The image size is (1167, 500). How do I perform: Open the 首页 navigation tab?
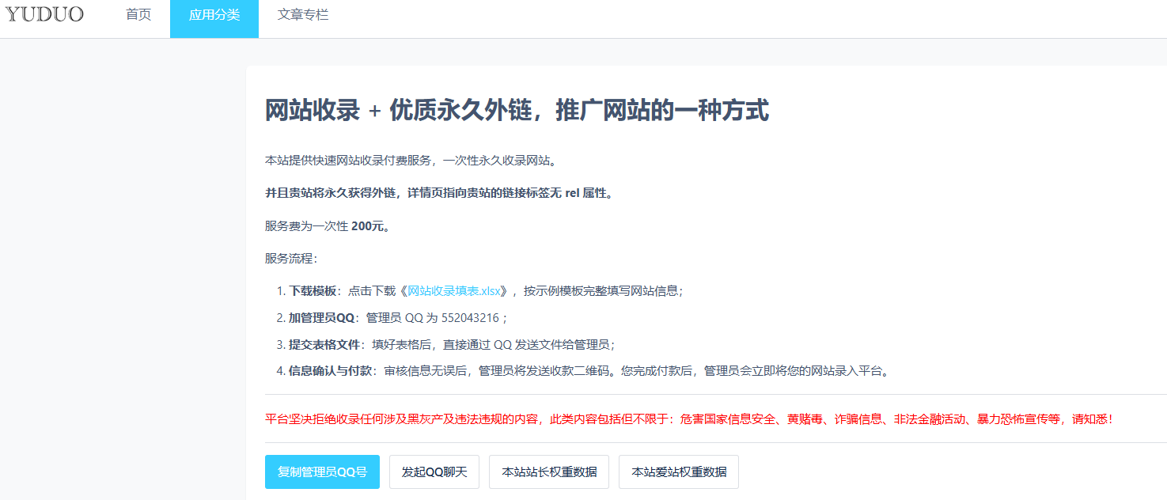tap(138, 15)
